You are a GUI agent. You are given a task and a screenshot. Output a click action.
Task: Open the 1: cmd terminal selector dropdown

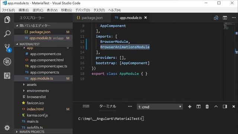click(160, 107)
